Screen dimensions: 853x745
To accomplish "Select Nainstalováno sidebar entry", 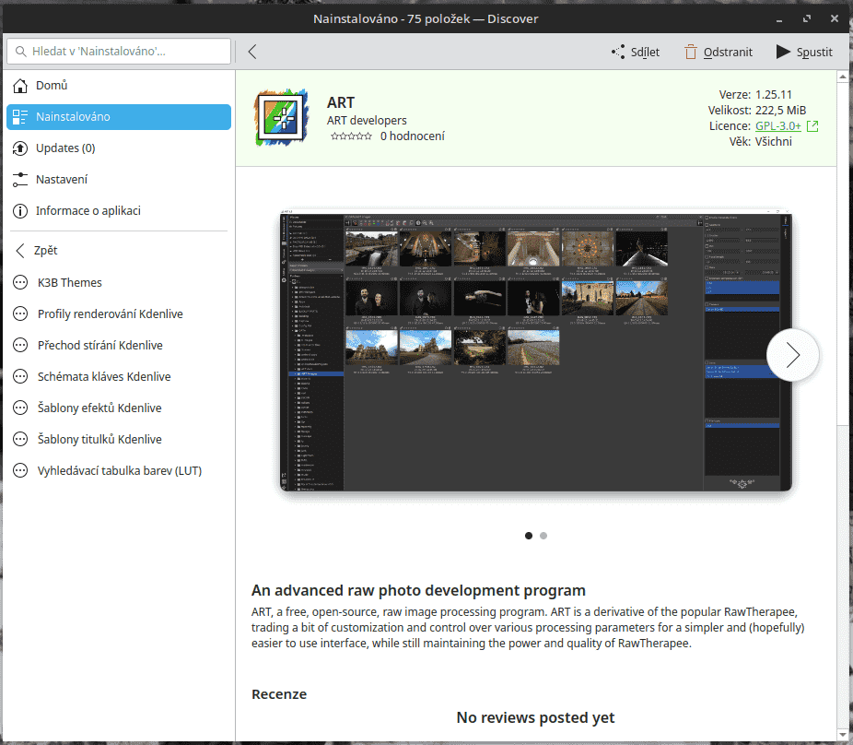I will 119,116.
